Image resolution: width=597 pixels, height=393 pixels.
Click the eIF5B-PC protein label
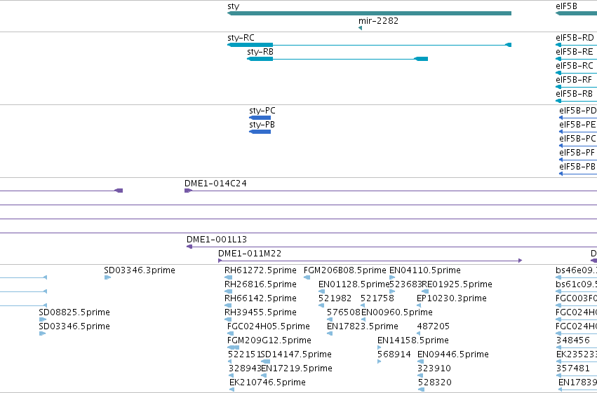coord(577,139)
